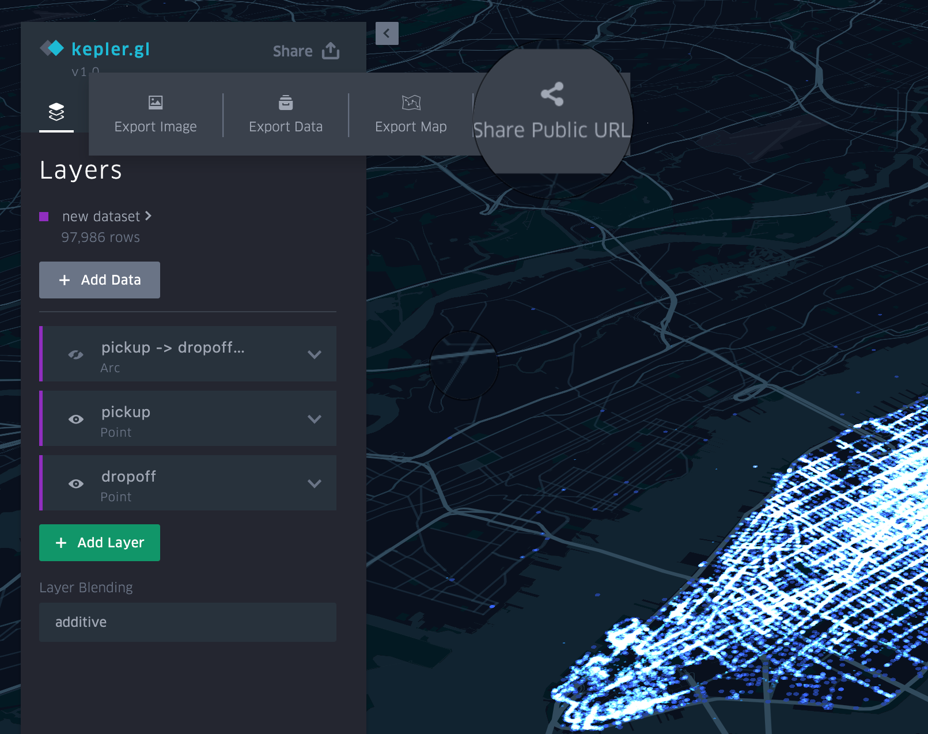Choose Export Data from the share menu

pos(285,114)
